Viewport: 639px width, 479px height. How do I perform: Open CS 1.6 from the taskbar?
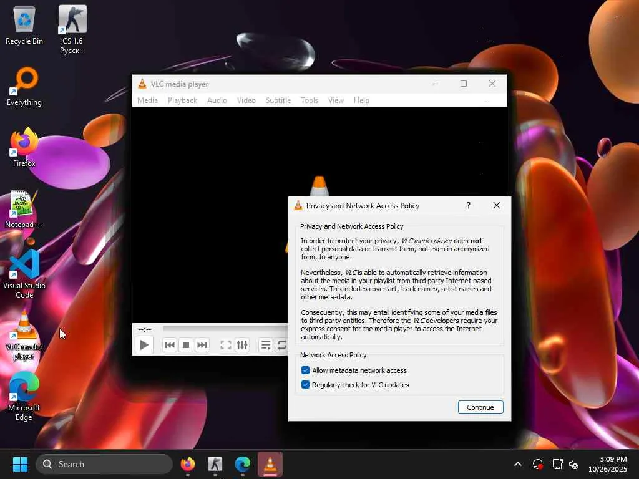[215, 464]
